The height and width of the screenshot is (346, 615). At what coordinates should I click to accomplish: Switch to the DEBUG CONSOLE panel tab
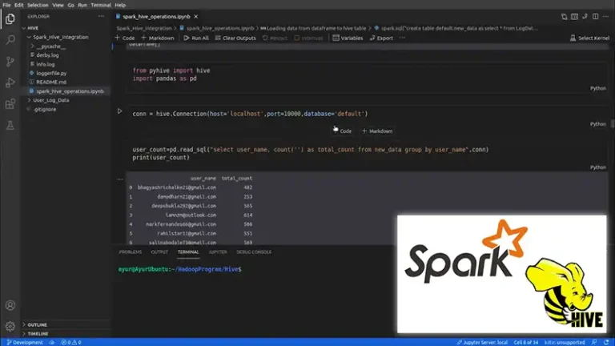pos(254,251)
